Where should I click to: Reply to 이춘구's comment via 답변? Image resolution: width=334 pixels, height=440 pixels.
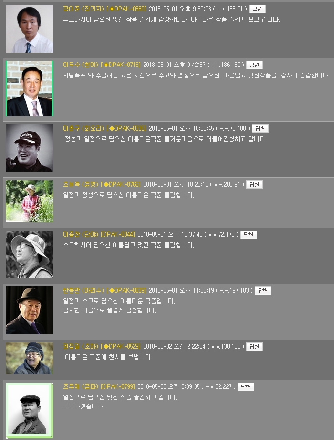coord(260,129)
